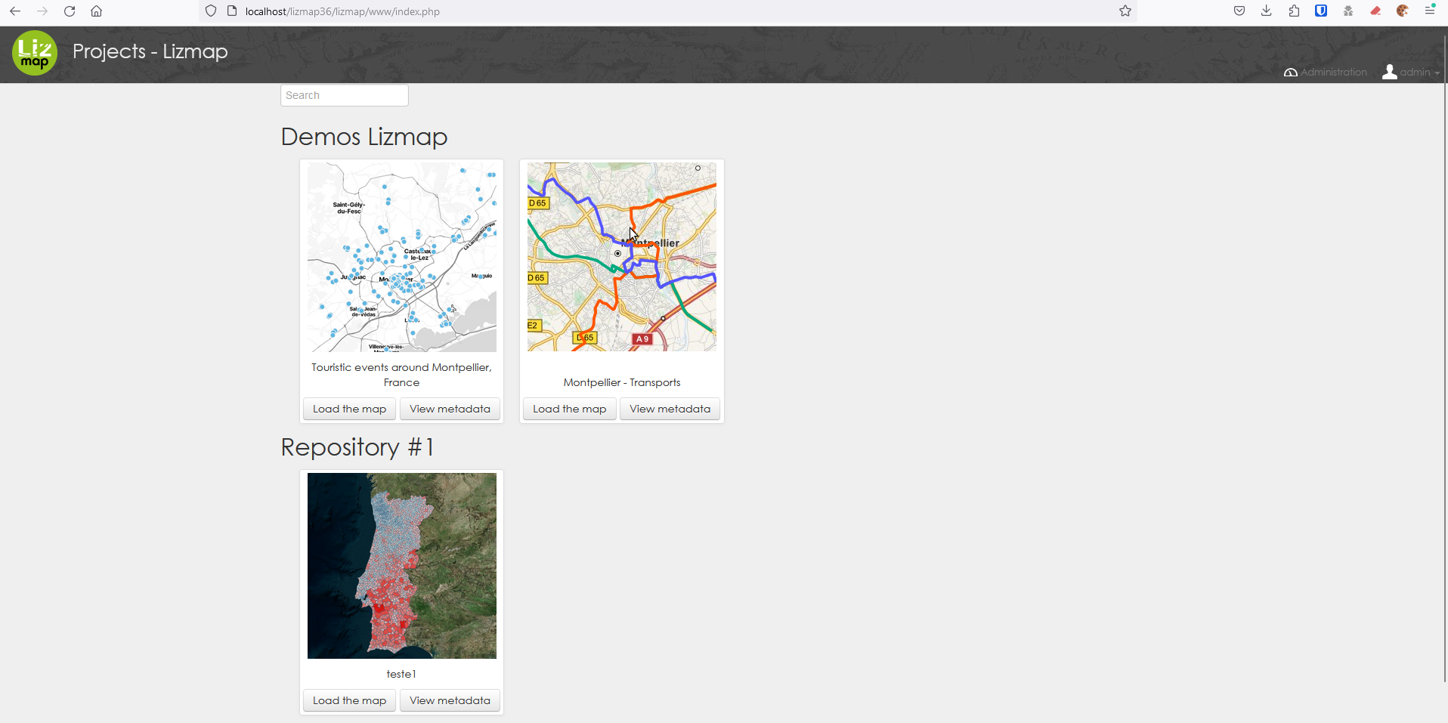Click the eraser extension icon
Viewport: 1448px width, 723px height.
coord(1375,11)
